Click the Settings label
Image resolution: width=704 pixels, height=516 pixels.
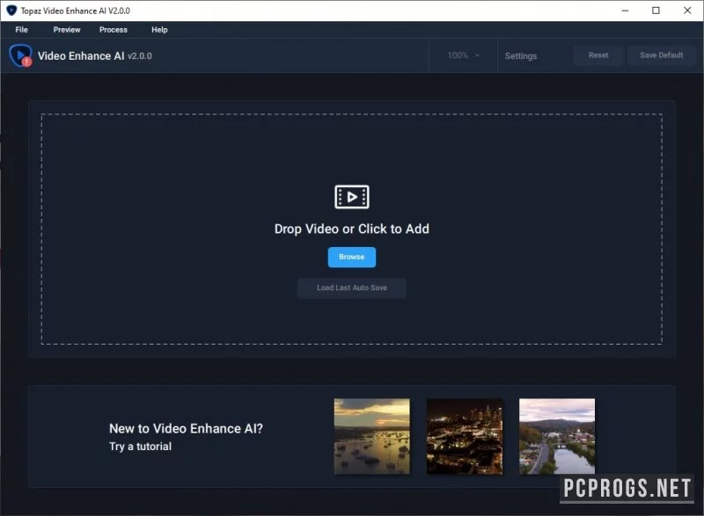click(x=520, y=56)
